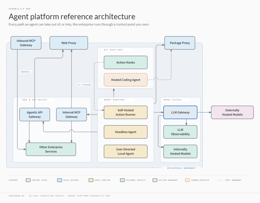Click the Web Proxy node
Viewport: 260px width, 203px height.
(x=69, y=43)
